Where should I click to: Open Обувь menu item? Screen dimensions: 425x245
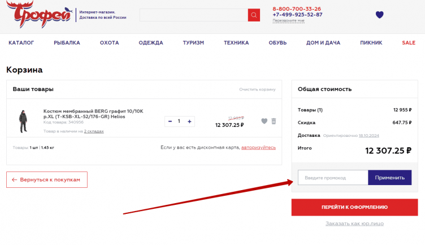277,43
